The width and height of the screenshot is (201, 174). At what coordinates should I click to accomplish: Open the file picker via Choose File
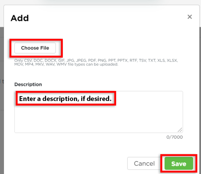coord(35,48)
